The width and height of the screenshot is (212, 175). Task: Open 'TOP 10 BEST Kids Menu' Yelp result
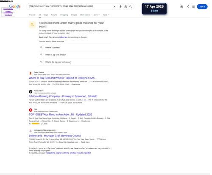(60, 115)
